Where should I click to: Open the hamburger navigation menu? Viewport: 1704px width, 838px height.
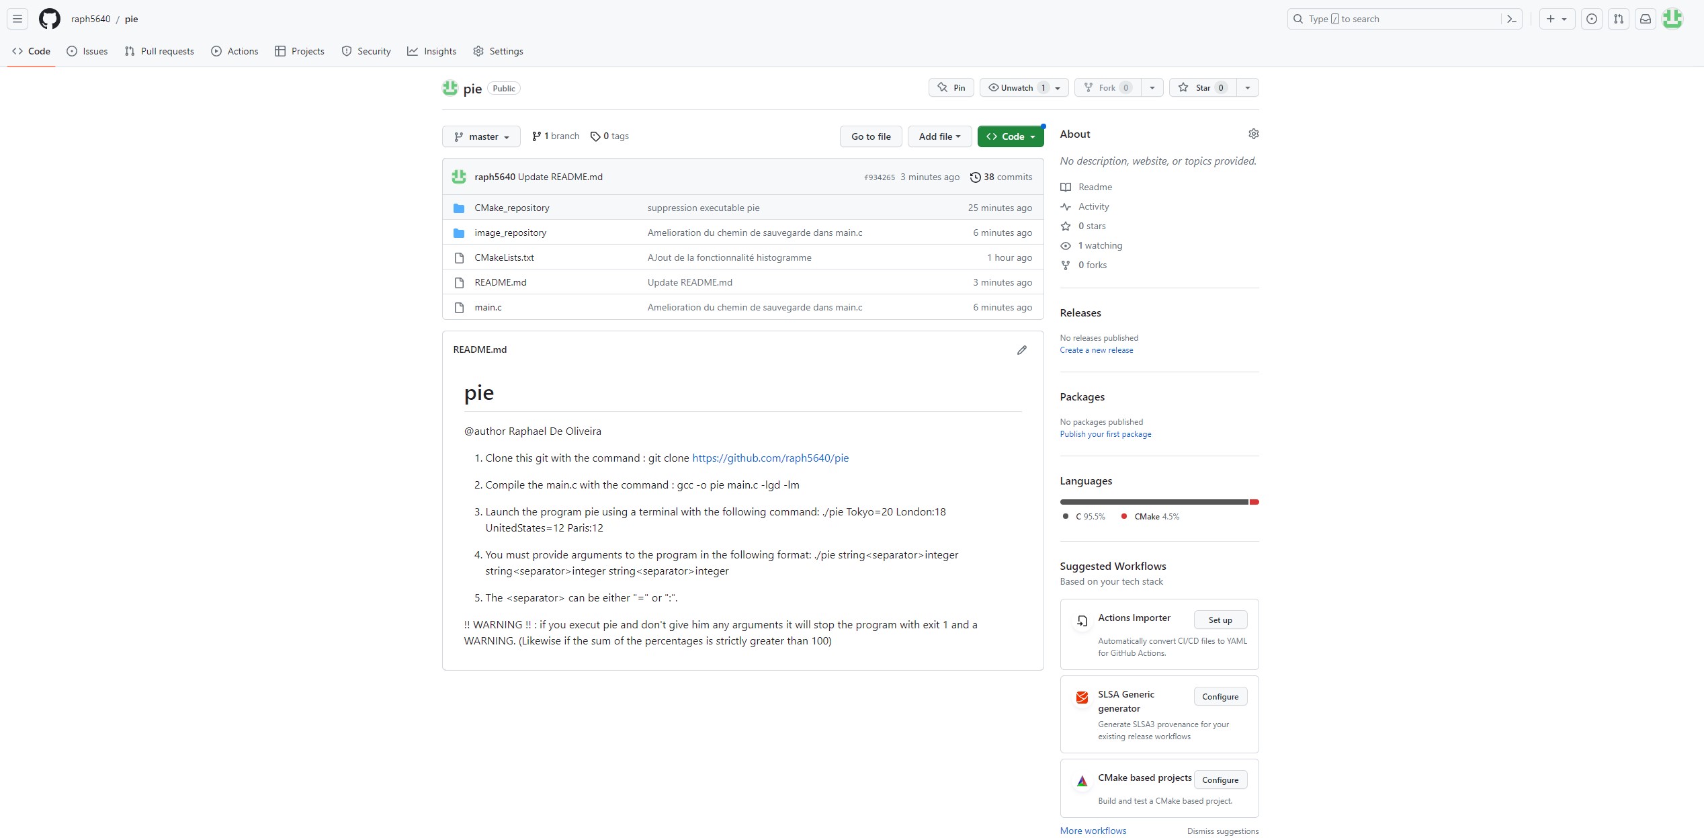click(17, 19)
